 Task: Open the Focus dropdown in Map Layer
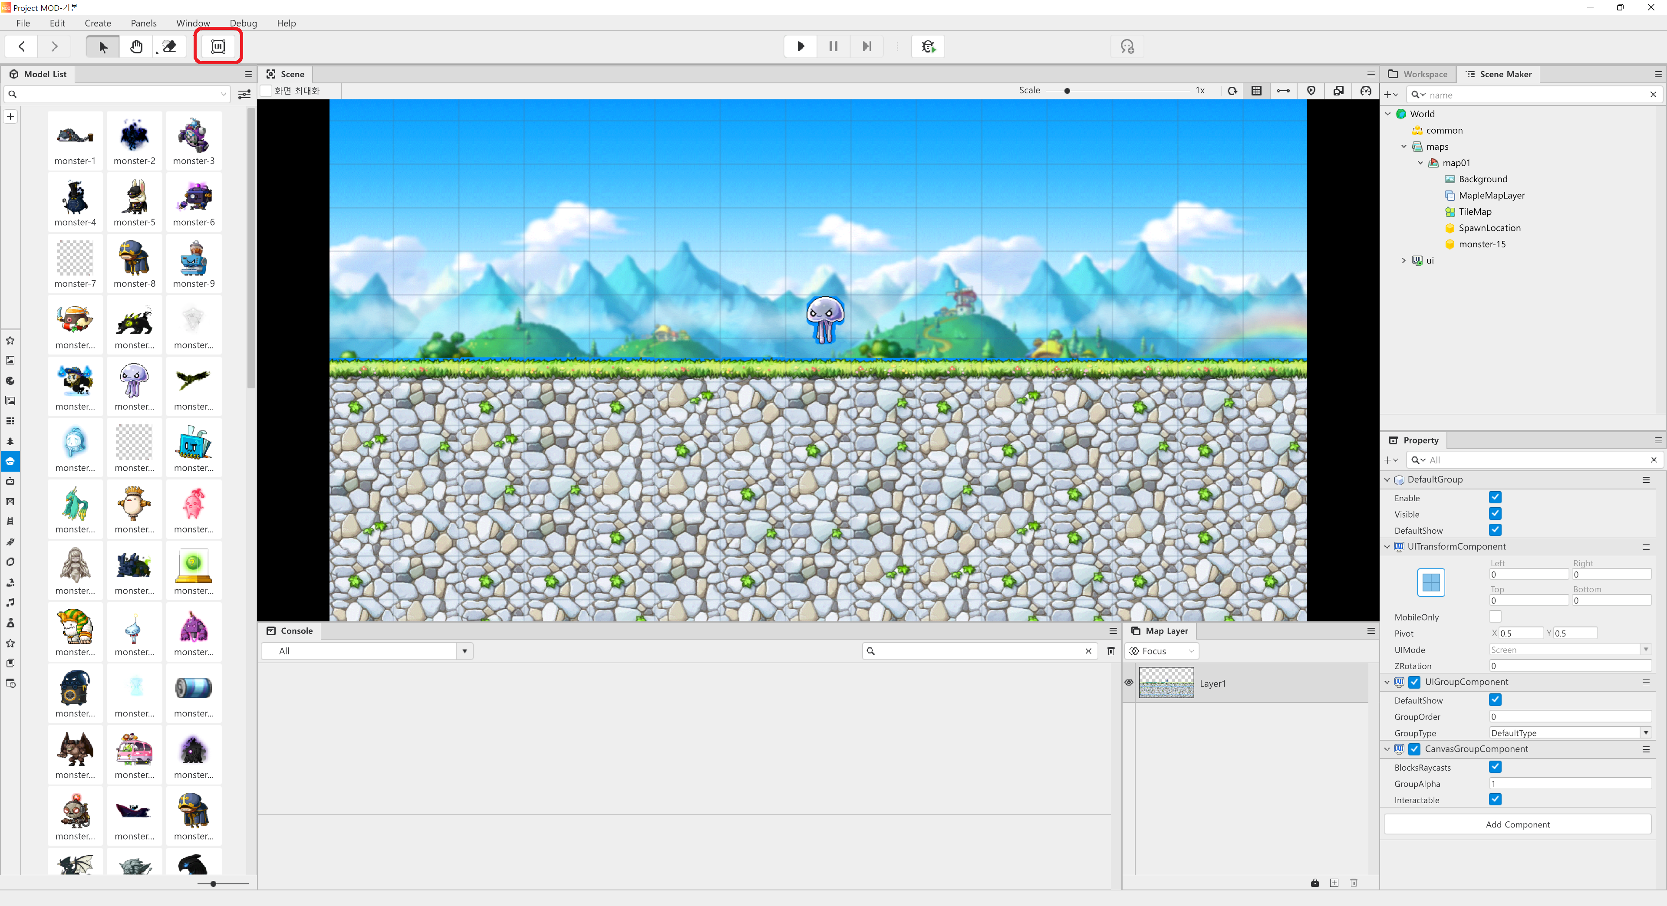[x=1162, y=651]
